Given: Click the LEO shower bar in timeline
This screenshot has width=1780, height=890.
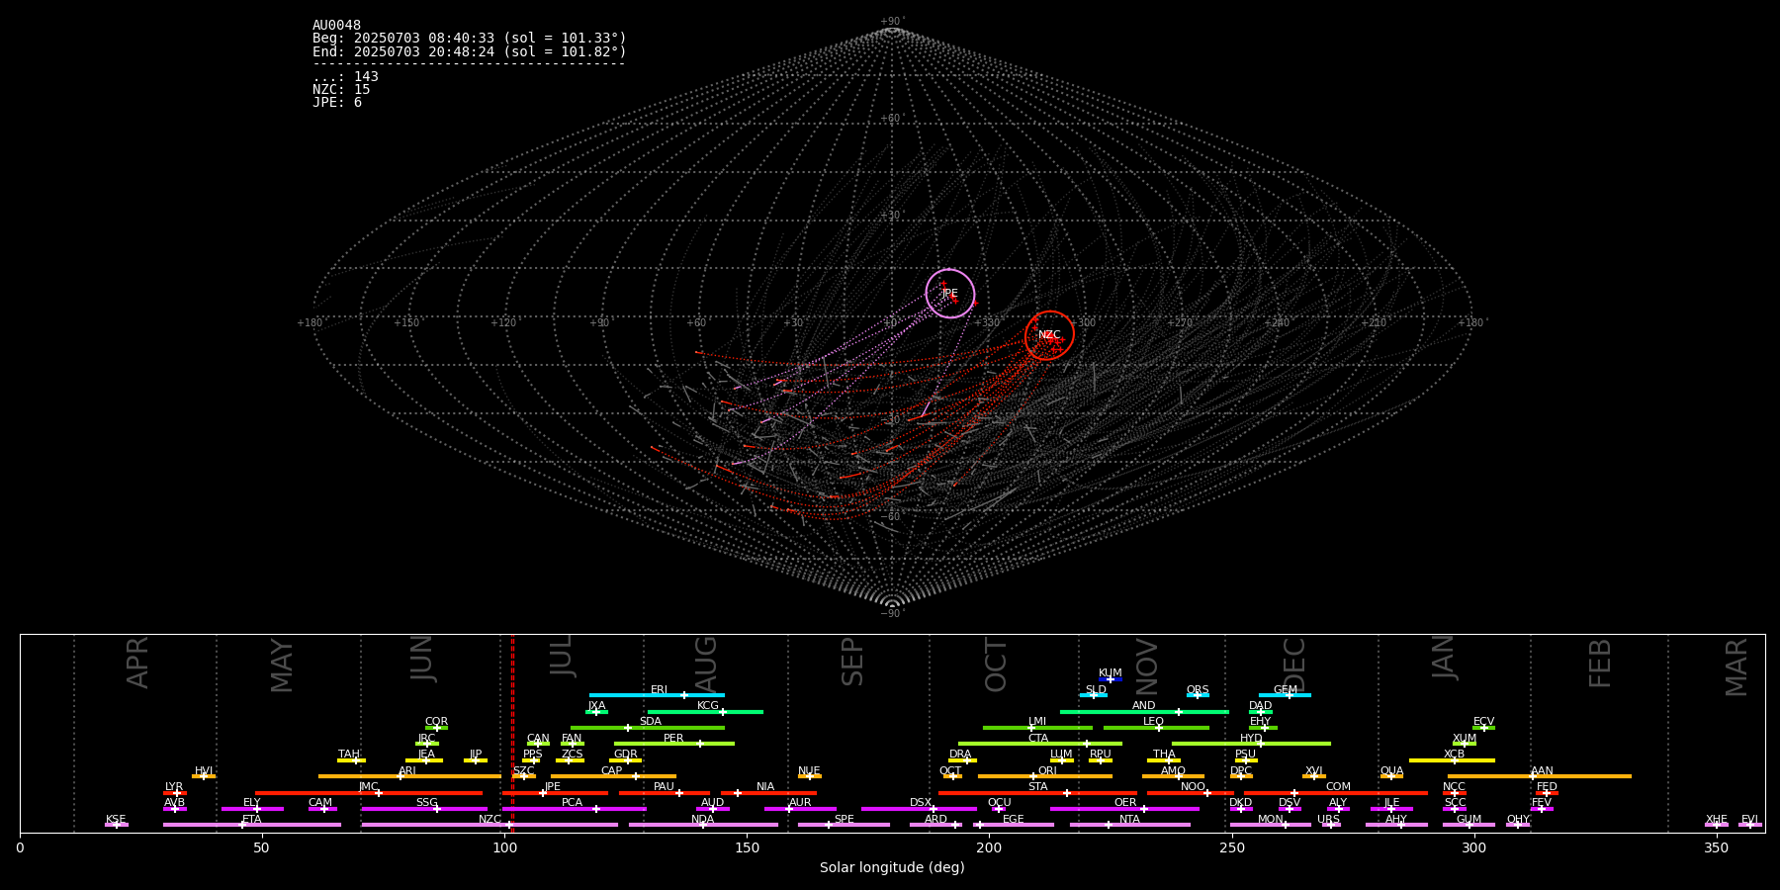Looking at the screenshot, I should tap(1156, 728).
